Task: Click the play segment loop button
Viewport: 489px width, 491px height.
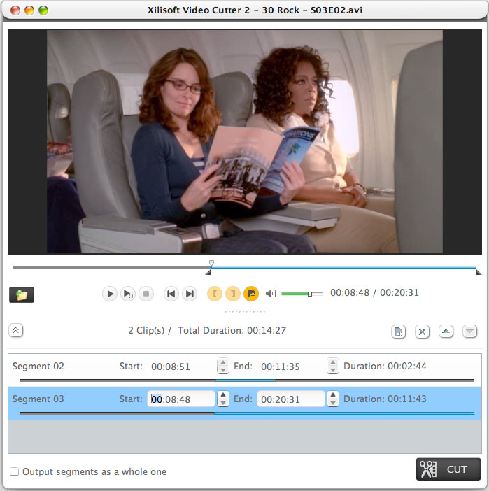Action: [128, 294]
